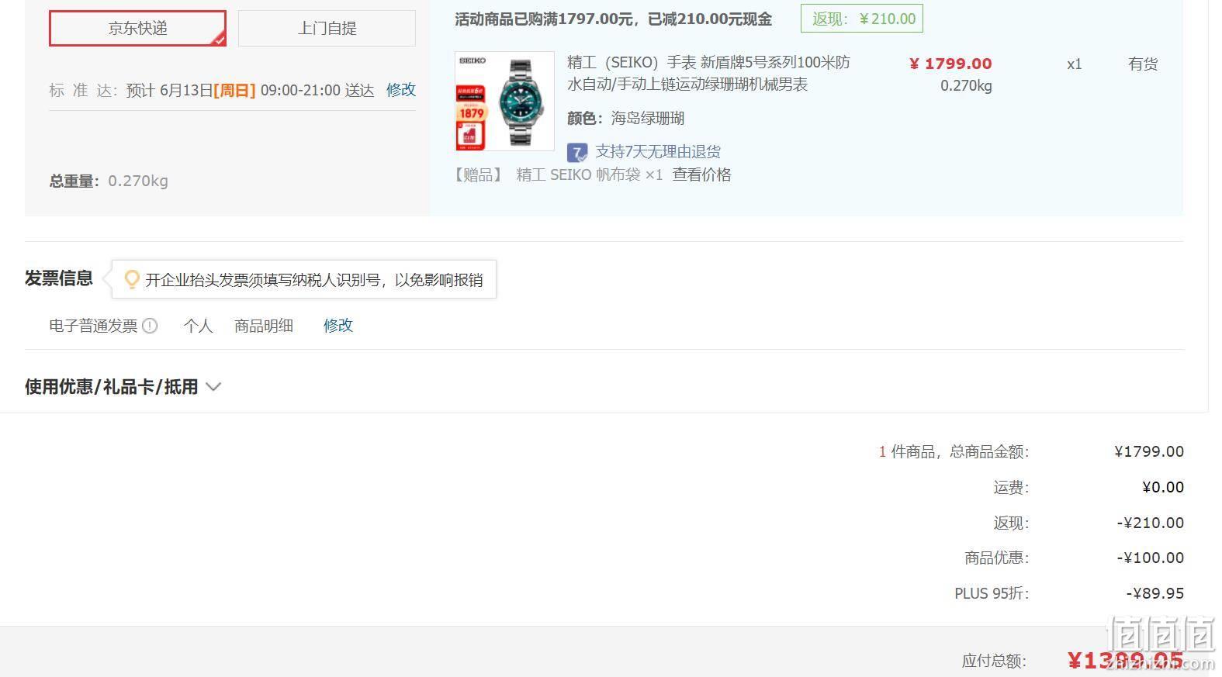This screenshot has height=677, width=1222.
Task: Click the 7-day return badge icon
Action: point(576,152)
